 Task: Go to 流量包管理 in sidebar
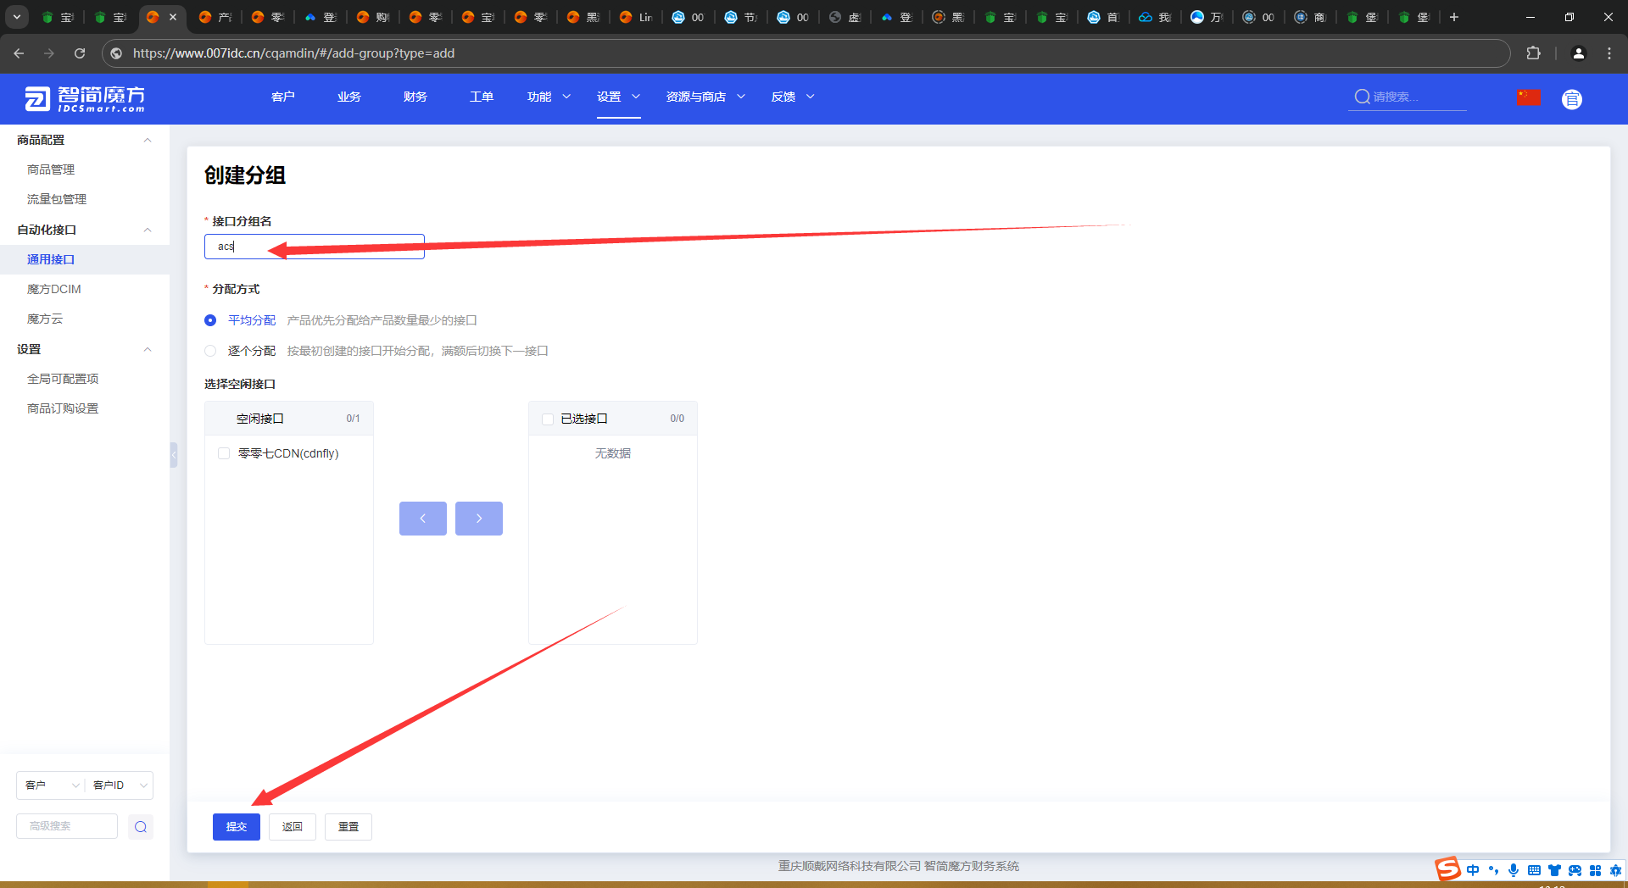(x=57, y=199)
